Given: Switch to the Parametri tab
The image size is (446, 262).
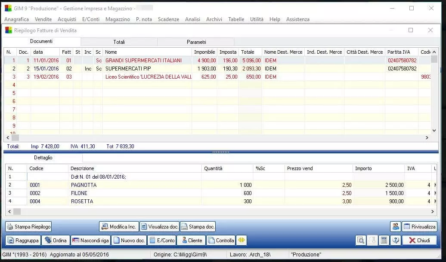Looking at the screenshot, I should pyautogui.click(x=196, y=42).
